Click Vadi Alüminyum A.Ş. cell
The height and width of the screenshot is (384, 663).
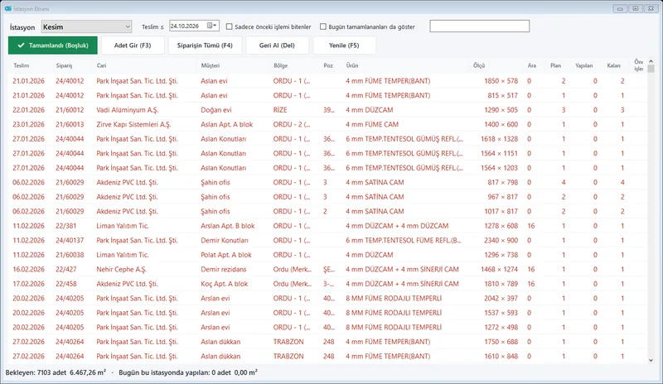[x=128, y=110]
